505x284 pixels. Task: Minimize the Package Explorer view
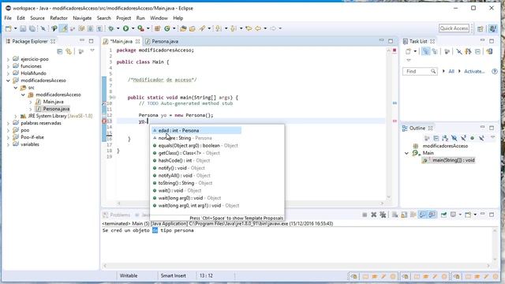coord(82,40)
